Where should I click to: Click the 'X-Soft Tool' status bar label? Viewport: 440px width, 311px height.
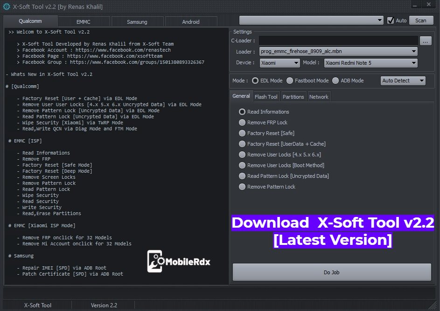pyautogui.click(x=38, y=305)
